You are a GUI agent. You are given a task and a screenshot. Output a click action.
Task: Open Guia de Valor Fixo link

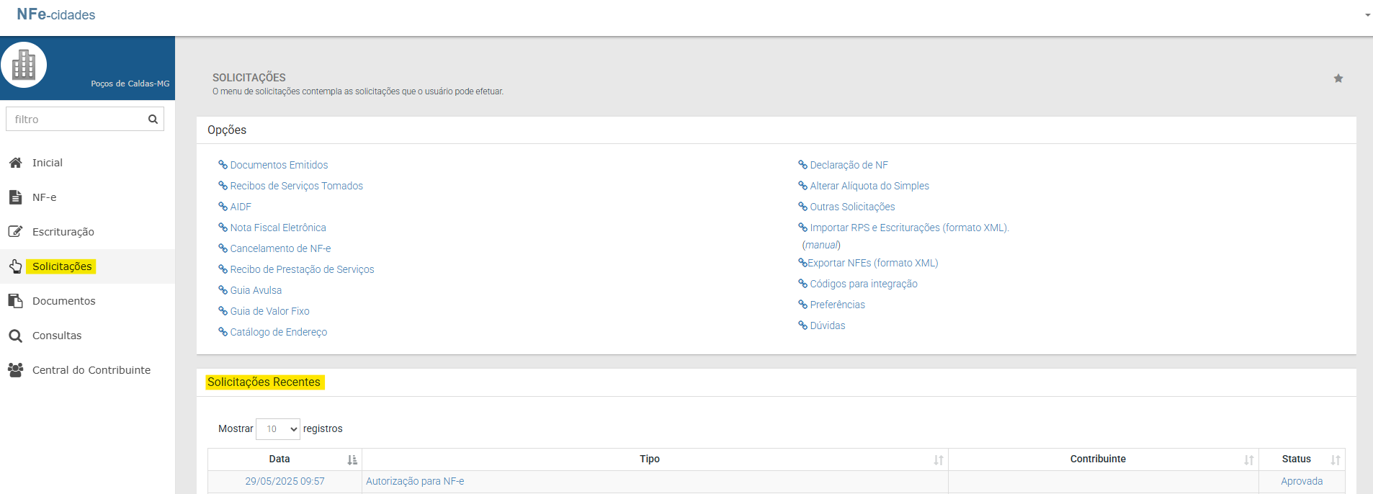click(269, 311)
